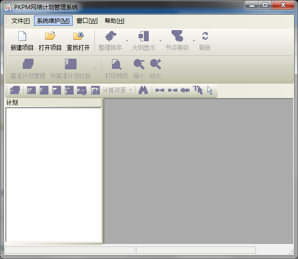Click the 查找打开 (Find and Open) icon
Screen dimensions: 298x259
coord(78,36)
